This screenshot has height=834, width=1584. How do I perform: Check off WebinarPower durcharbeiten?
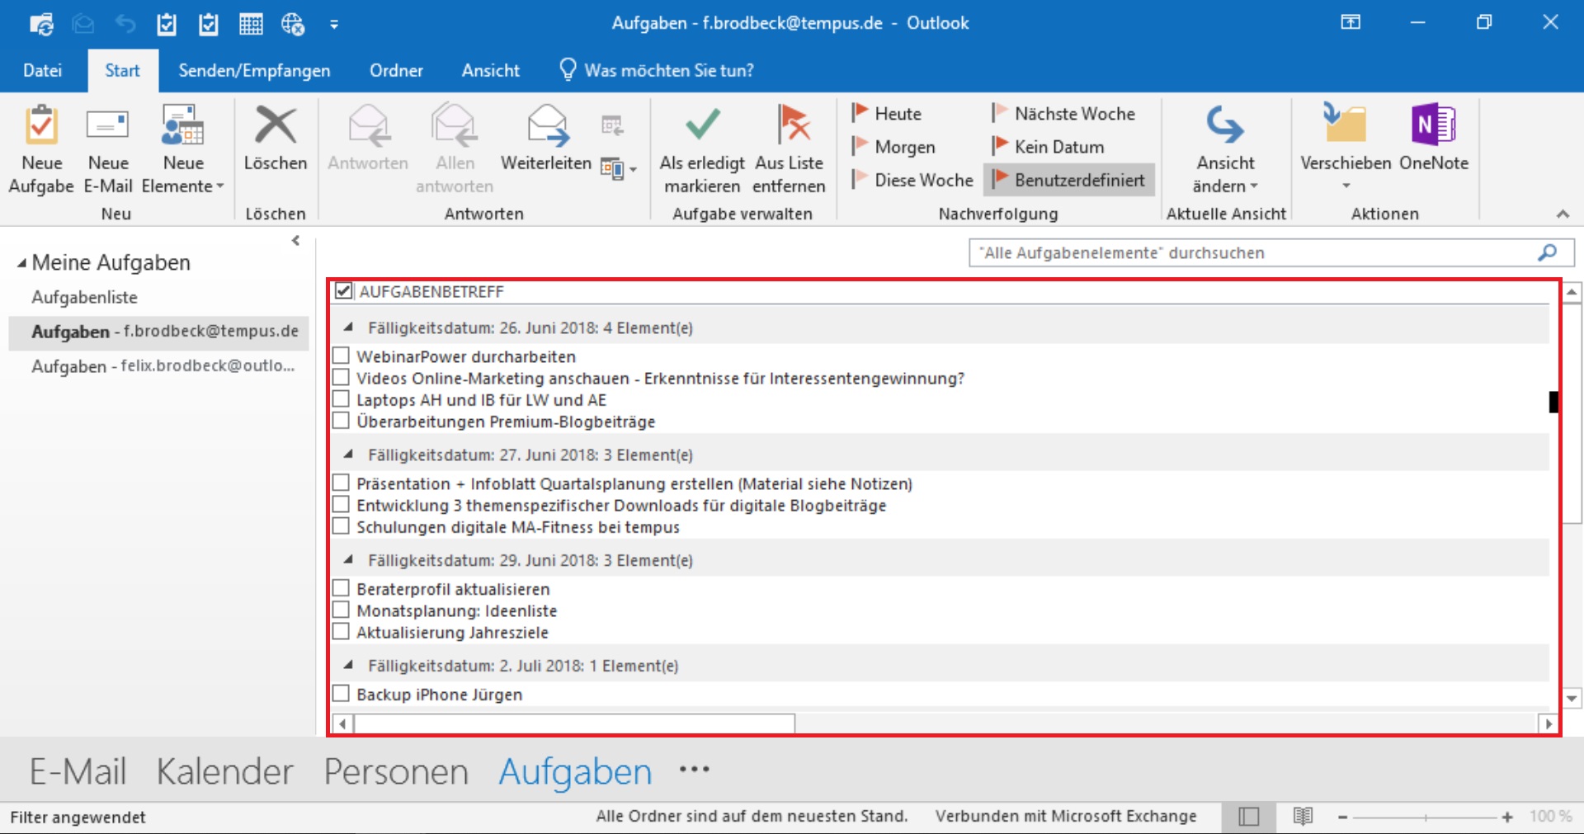pyautogui.click(x=341, y=356)
